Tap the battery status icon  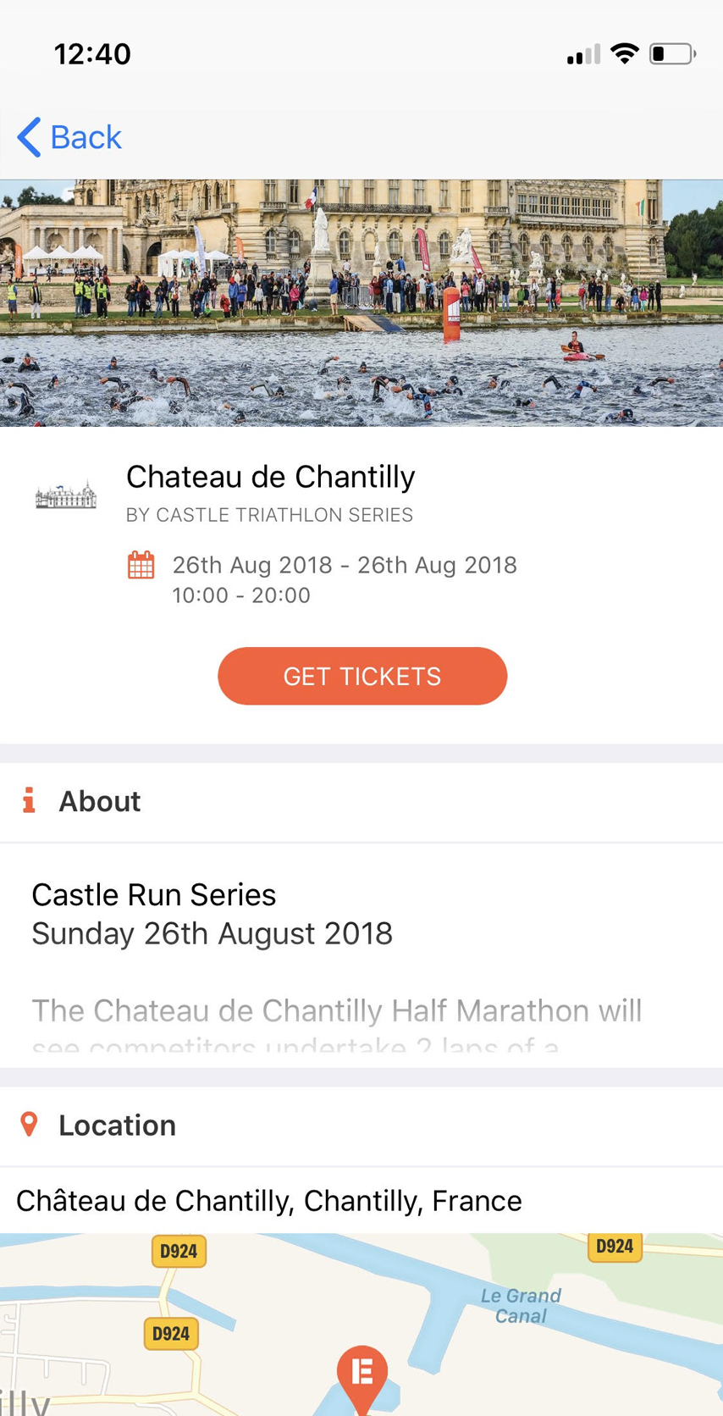point(672,54)
